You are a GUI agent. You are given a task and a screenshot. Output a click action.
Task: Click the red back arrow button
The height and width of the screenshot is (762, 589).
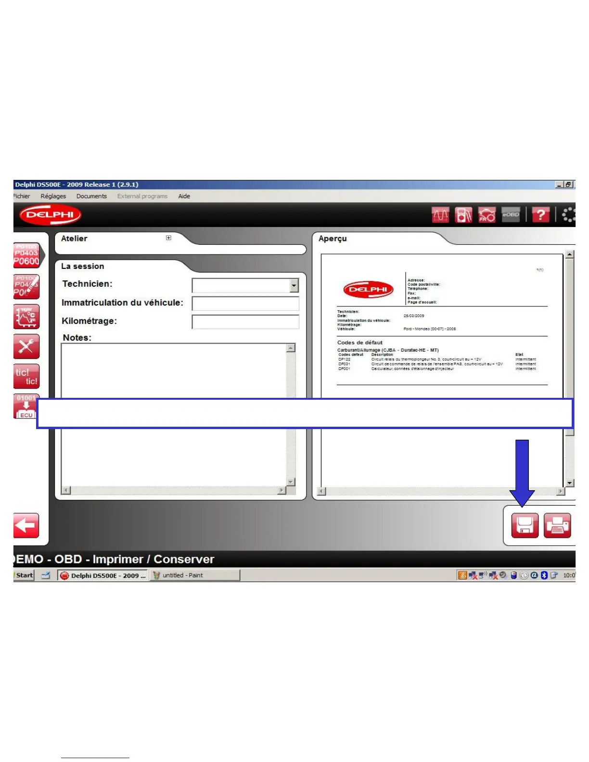(x=26, y=525)
